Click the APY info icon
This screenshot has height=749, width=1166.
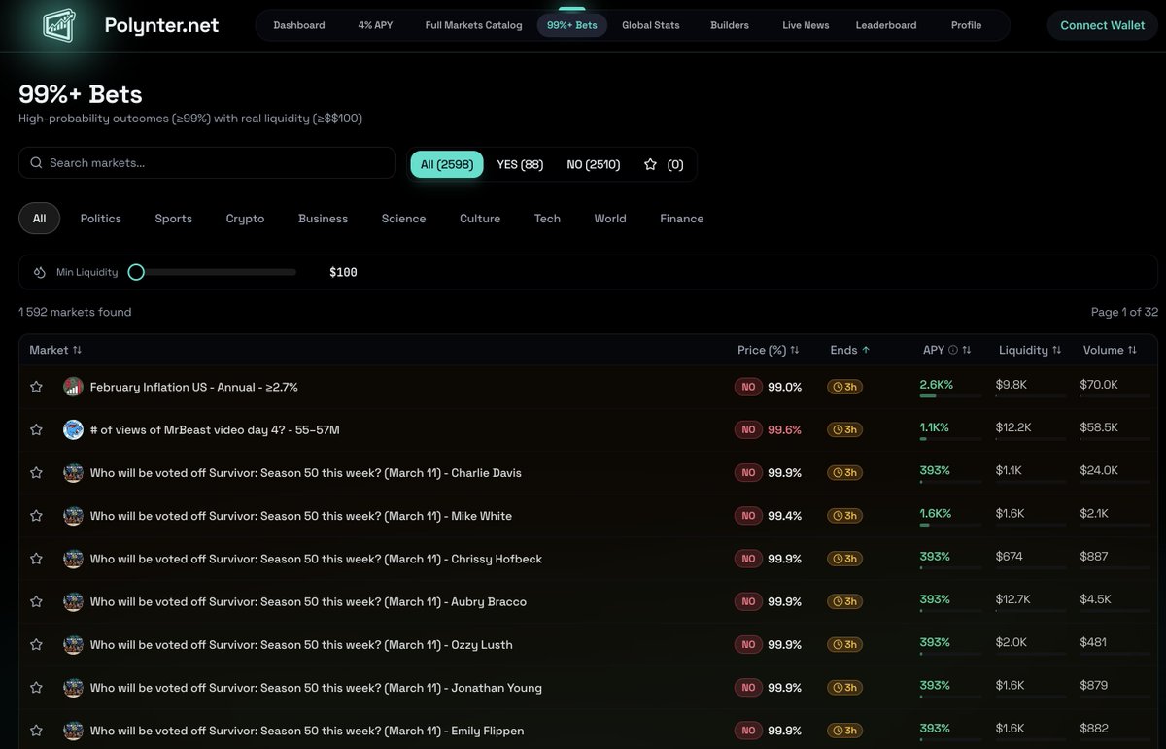coord(952,350)
